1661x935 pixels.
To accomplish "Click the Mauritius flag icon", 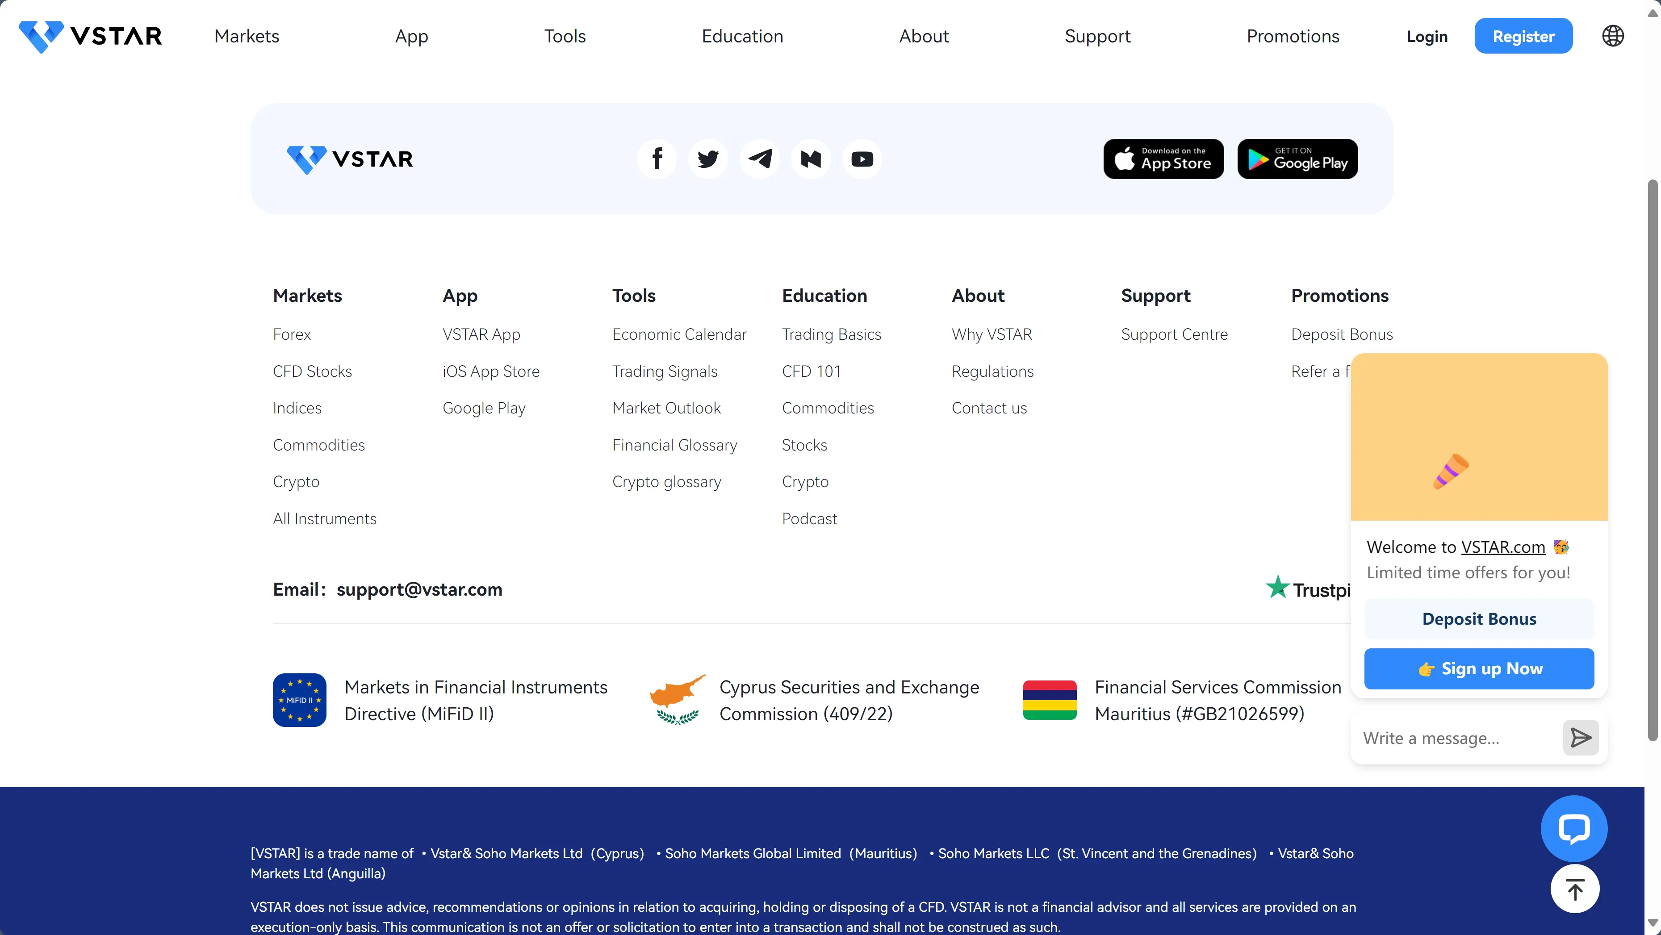I will tap(1050, 700).
